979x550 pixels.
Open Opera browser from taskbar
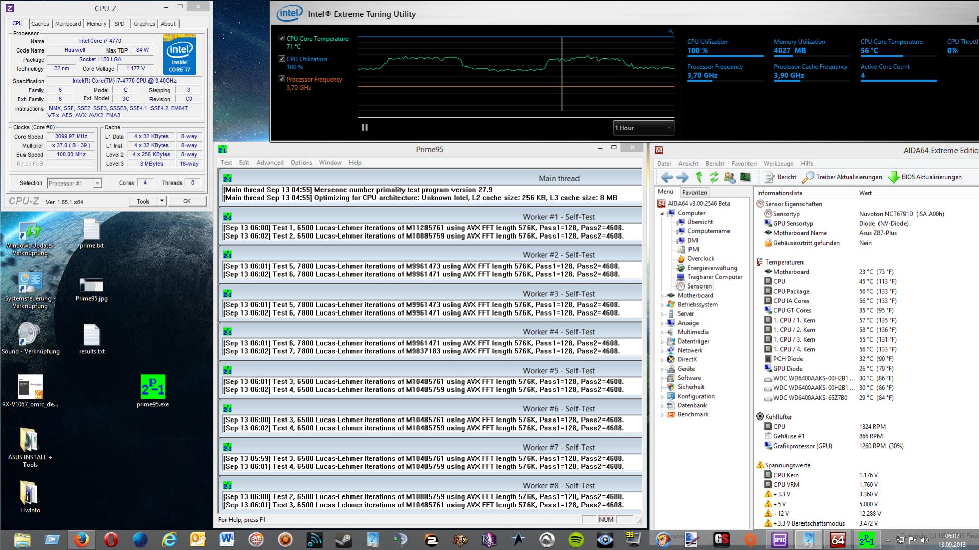tap(111, 539)
